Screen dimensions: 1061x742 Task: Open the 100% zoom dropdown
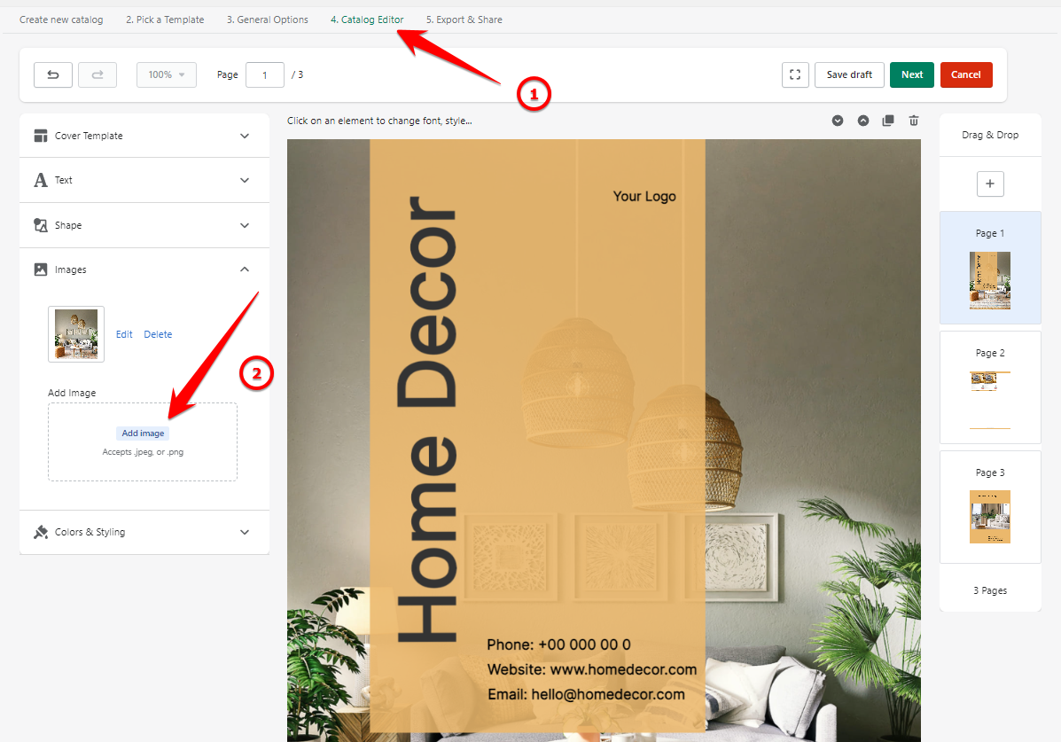pos(167,74)
